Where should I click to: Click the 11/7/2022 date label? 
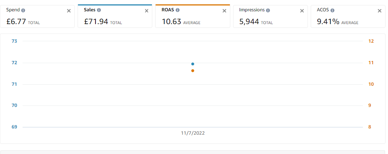tap(193, 133)
